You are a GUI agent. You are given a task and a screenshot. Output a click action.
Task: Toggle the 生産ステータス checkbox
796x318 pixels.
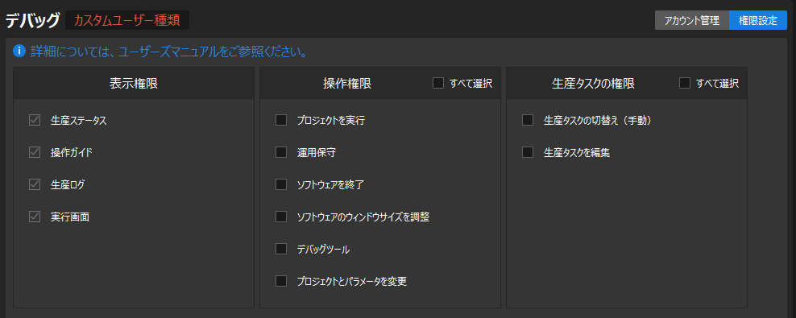pyautogui.click(x=35, y=121)
